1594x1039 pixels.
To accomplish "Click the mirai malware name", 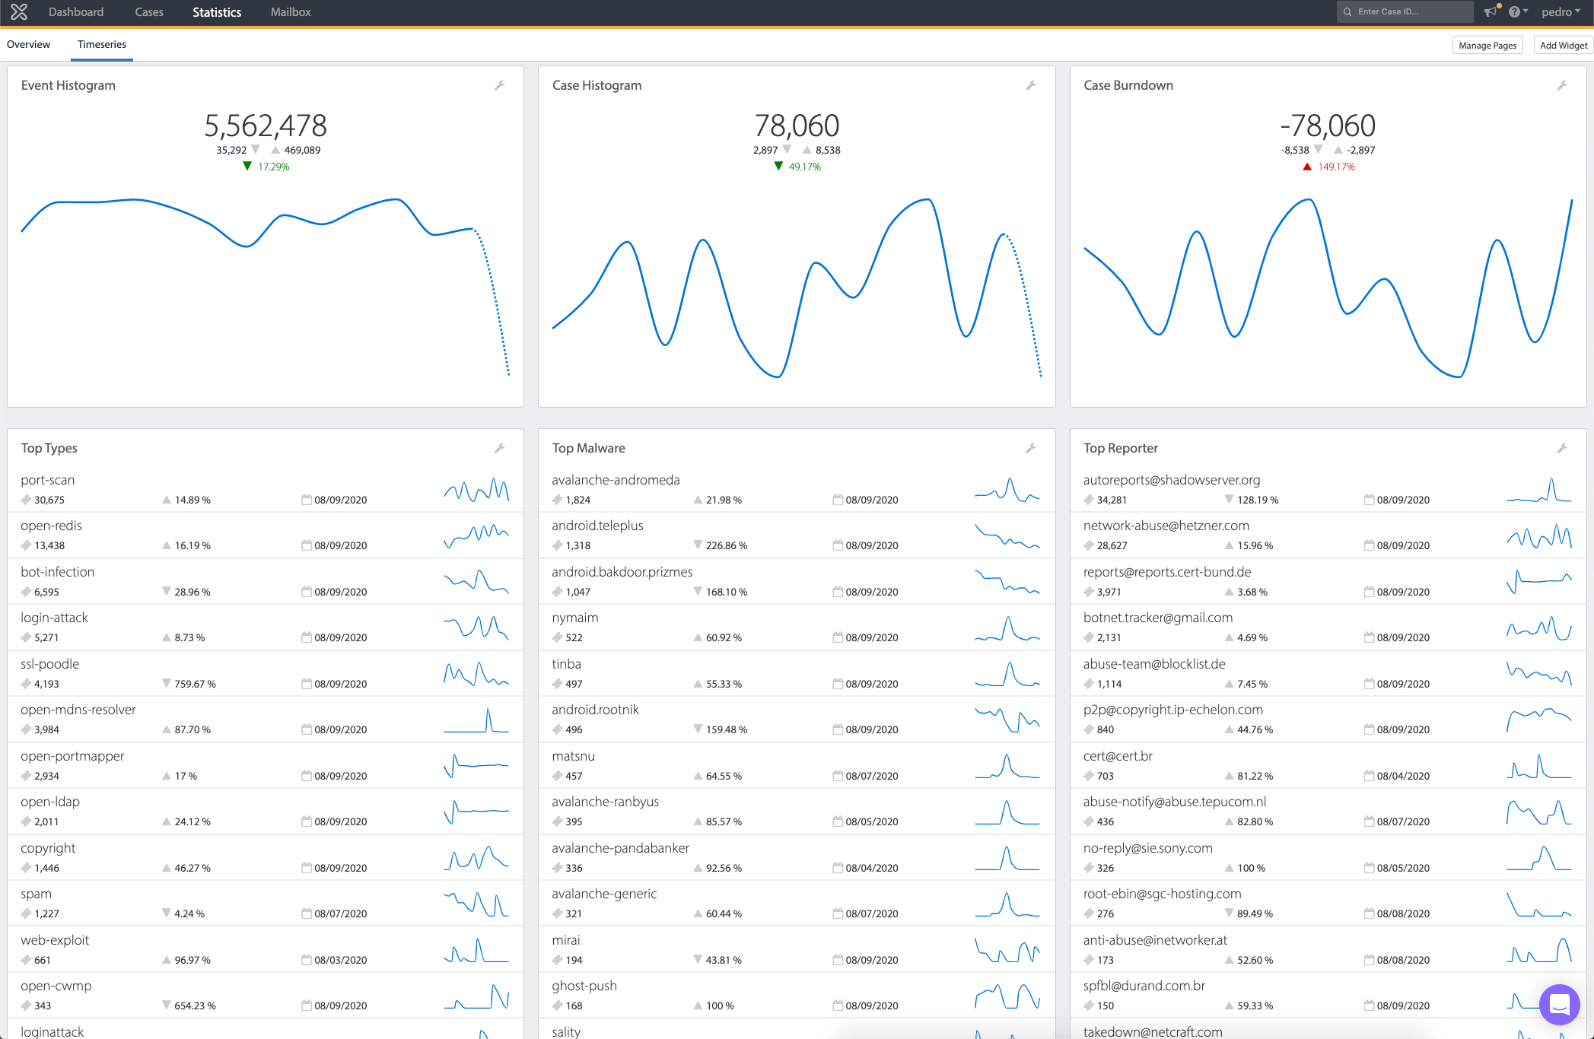I will [x=565, y=940].
